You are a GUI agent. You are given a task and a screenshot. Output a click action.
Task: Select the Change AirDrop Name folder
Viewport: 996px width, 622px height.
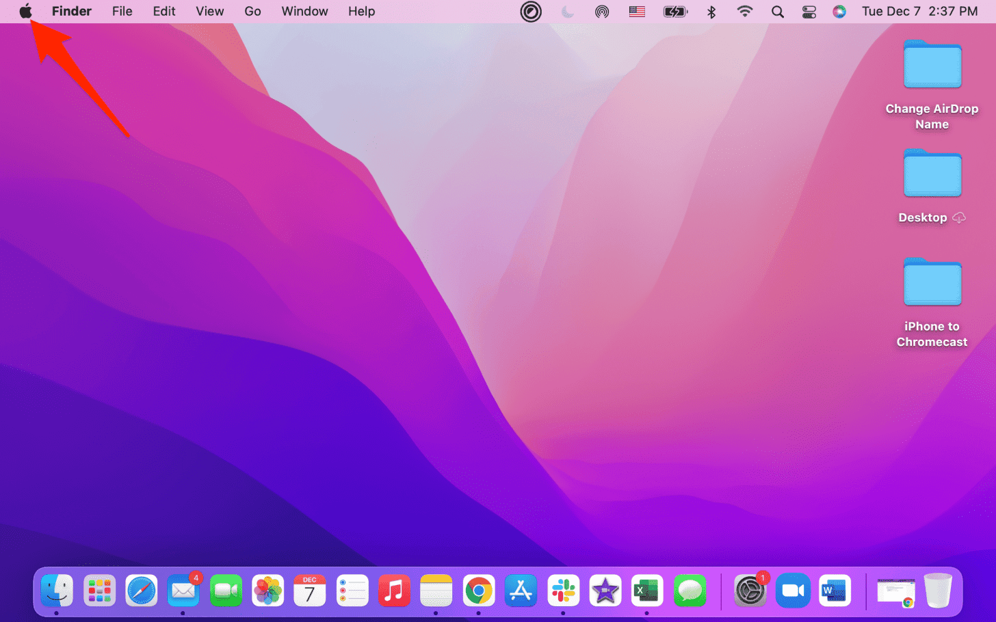coord(932,66)
